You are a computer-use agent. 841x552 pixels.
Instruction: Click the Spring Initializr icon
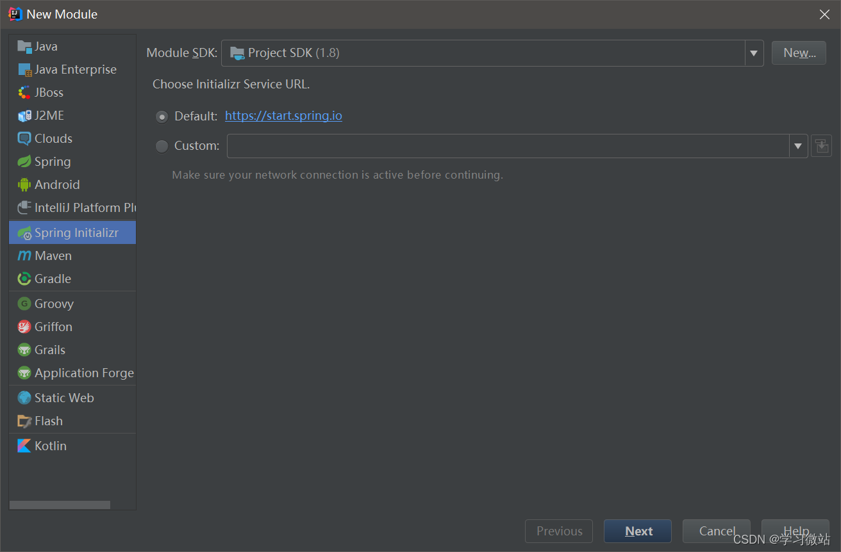pyautogui.click(x=24, y=232)
